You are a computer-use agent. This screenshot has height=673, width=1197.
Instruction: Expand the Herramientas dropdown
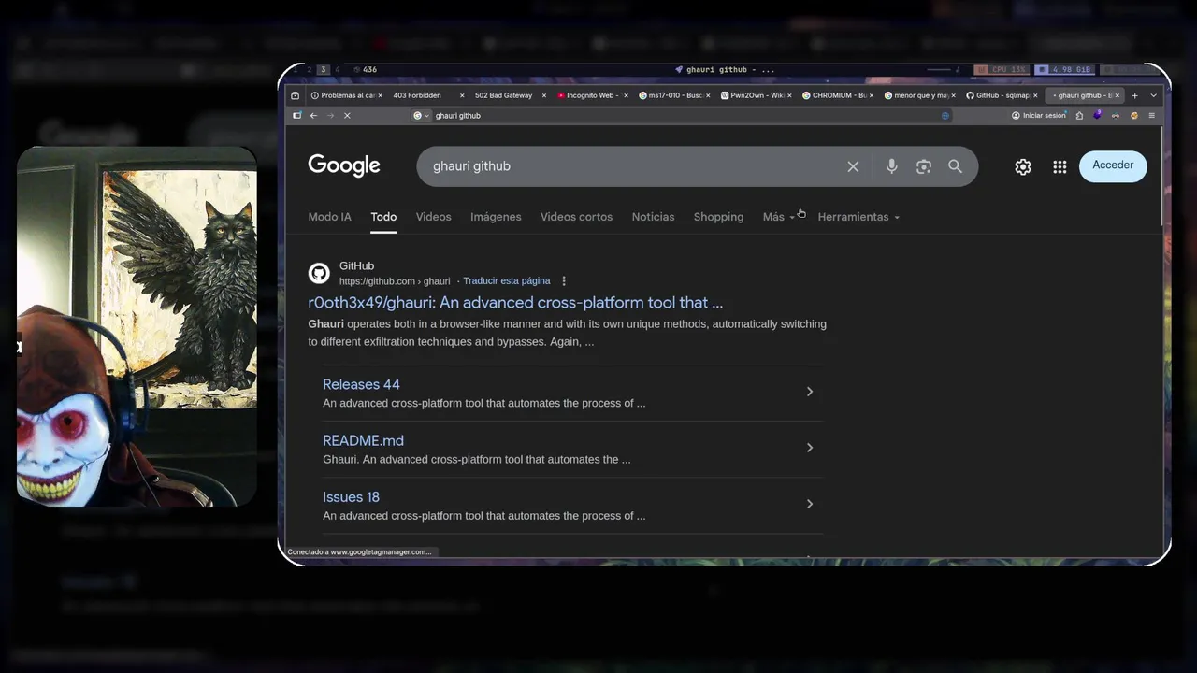[x=858, y=217]
